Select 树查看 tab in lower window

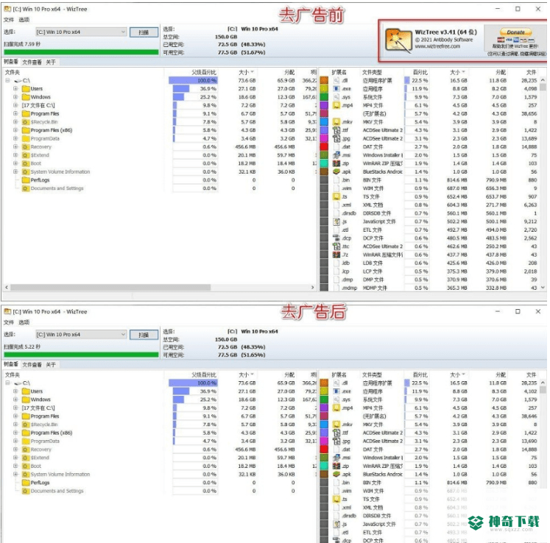11,364
